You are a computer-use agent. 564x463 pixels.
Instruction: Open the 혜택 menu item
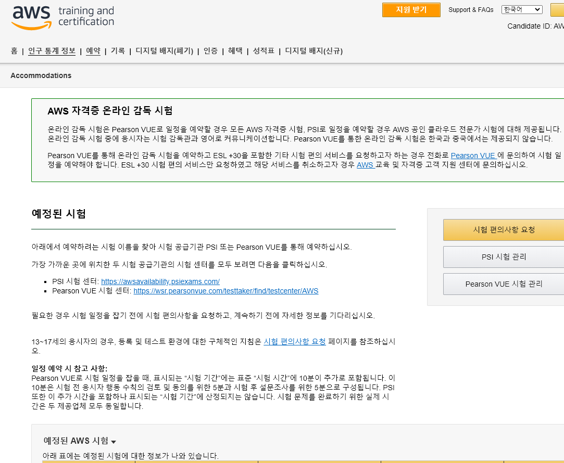pos(235,51)
